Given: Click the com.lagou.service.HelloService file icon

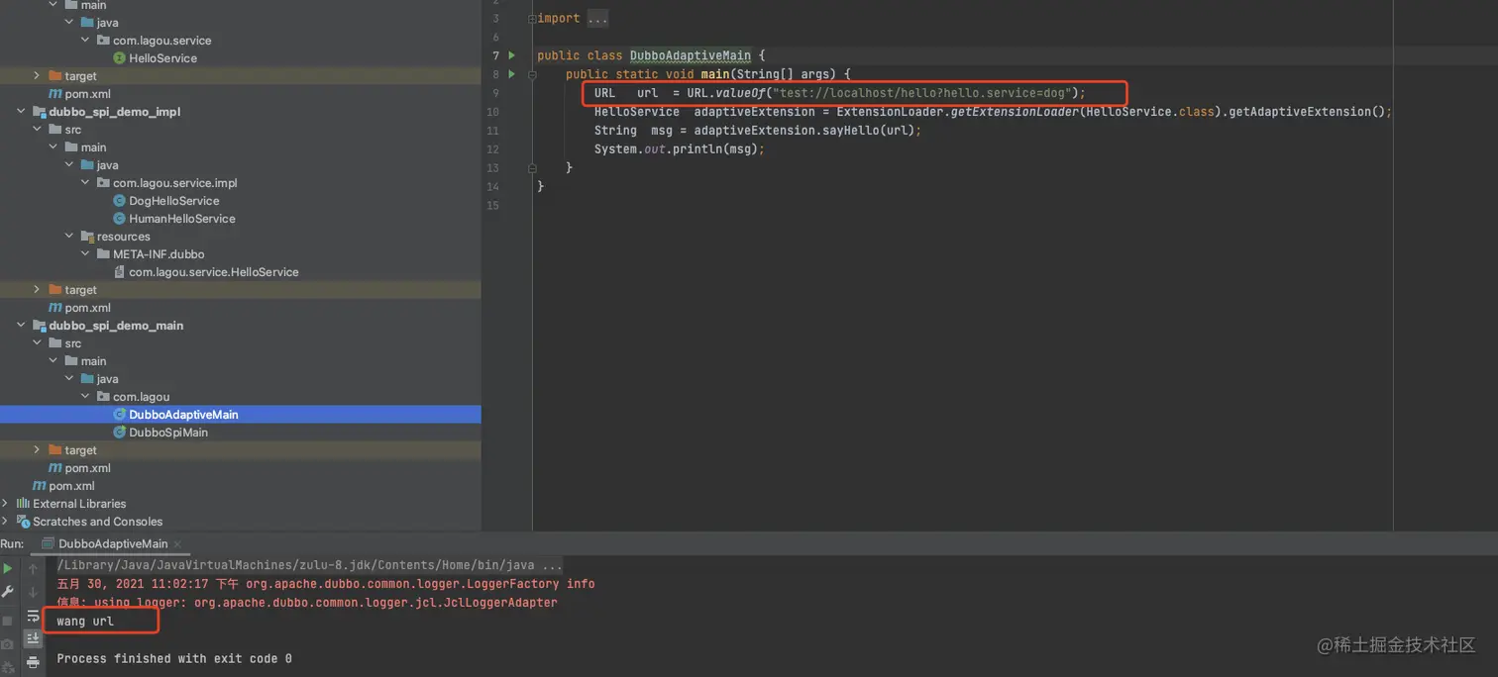Looking at the screenshot, I should (x=120, y=272).
